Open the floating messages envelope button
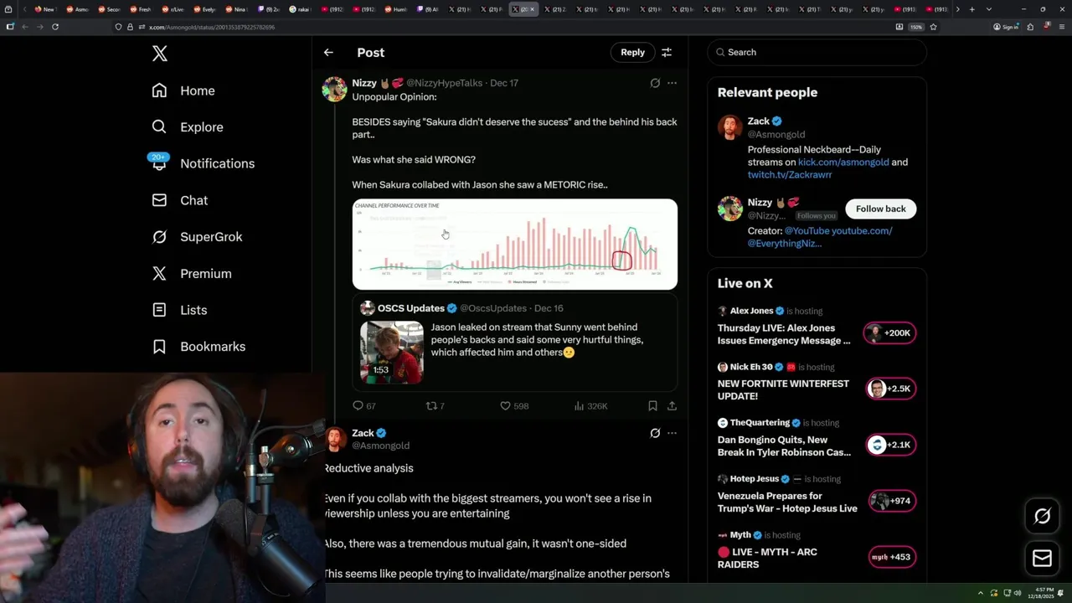This screenshot has height=603, width=1072. click(1042, 559)
